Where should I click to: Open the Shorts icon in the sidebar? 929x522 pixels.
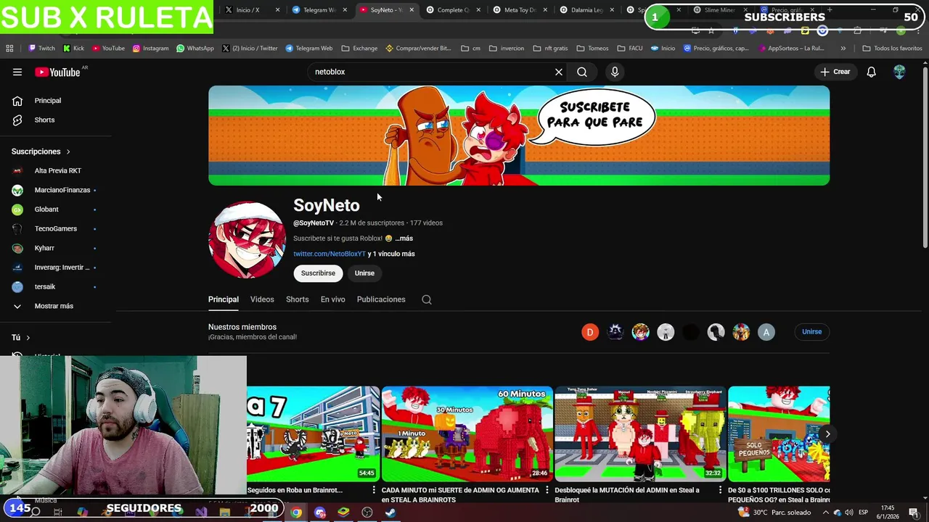(17, 120)
